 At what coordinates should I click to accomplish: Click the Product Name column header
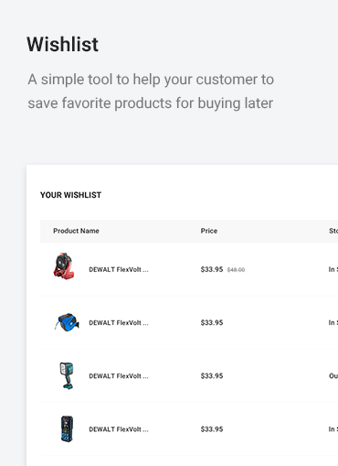coord(76,231)
